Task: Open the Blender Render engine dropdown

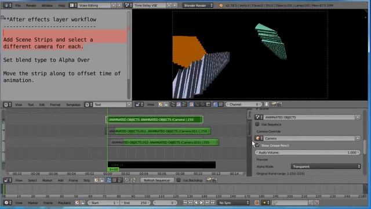Action: coord(198,5)
